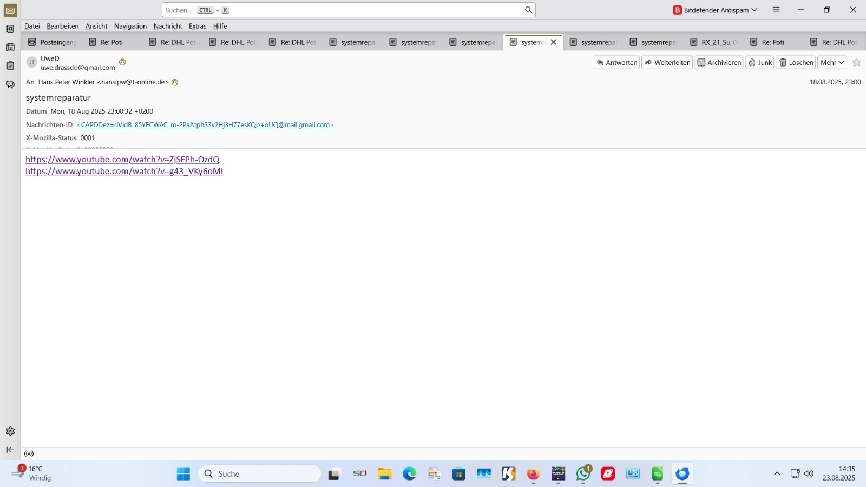Close the active systemreparatur tab
866x487 pixels.
pos(553,42)
